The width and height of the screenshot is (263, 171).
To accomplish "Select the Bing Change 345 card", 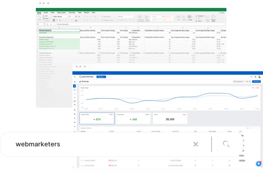I will 133,118.
